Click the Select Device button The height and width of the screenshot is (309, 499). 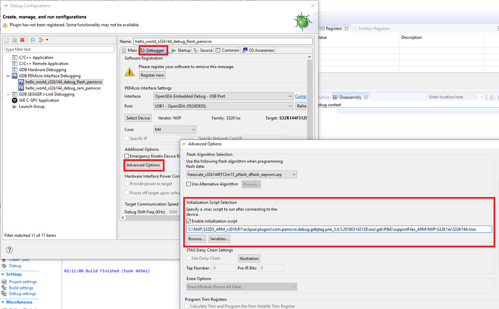pos(138,118)
